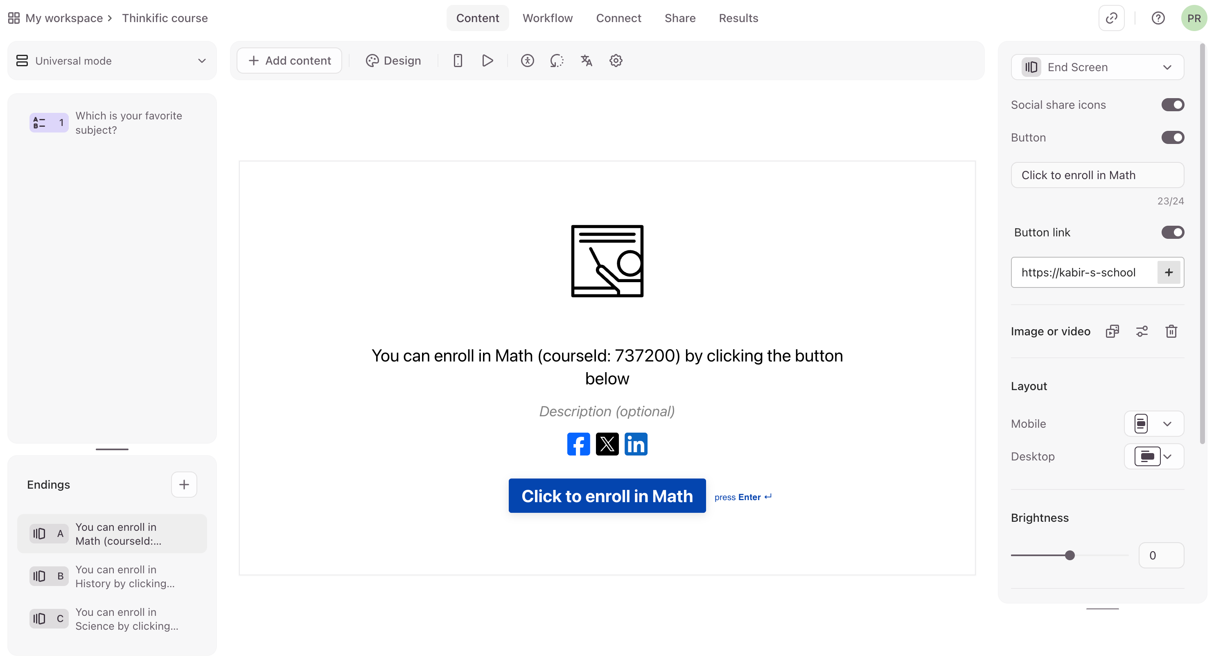Open the End Screen type dropdown

point(1097,67)
